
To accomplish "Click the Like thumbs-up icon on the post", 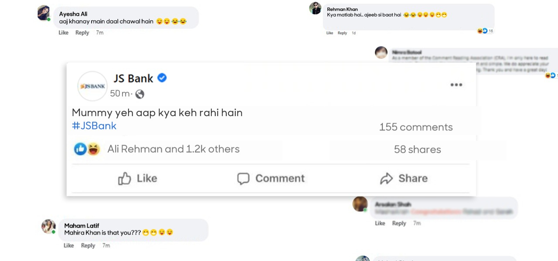I will 125,178.
